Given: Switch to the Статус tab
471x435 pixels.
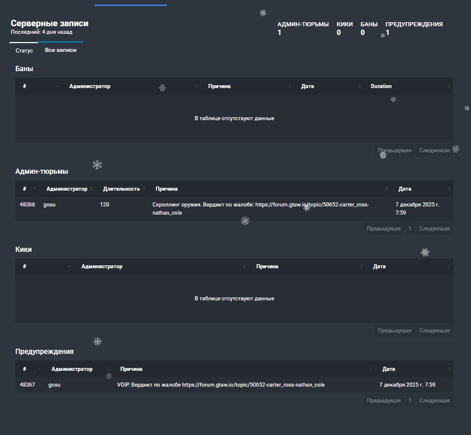Looking at the screenshot, I should [24, 50].
